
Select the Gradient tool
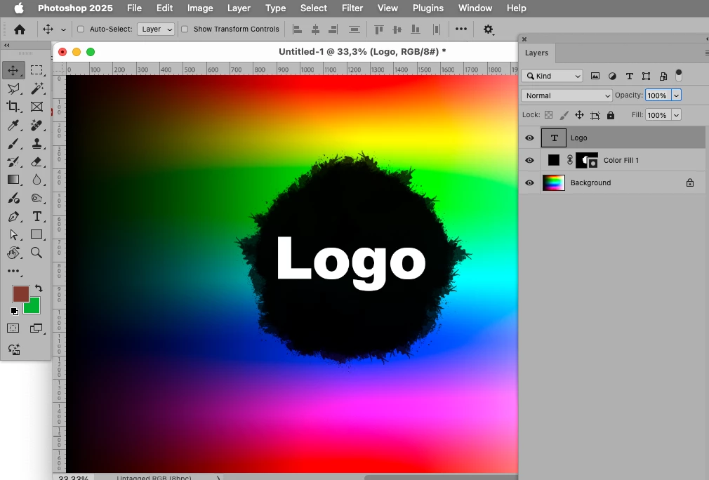(x=13, y=180)
